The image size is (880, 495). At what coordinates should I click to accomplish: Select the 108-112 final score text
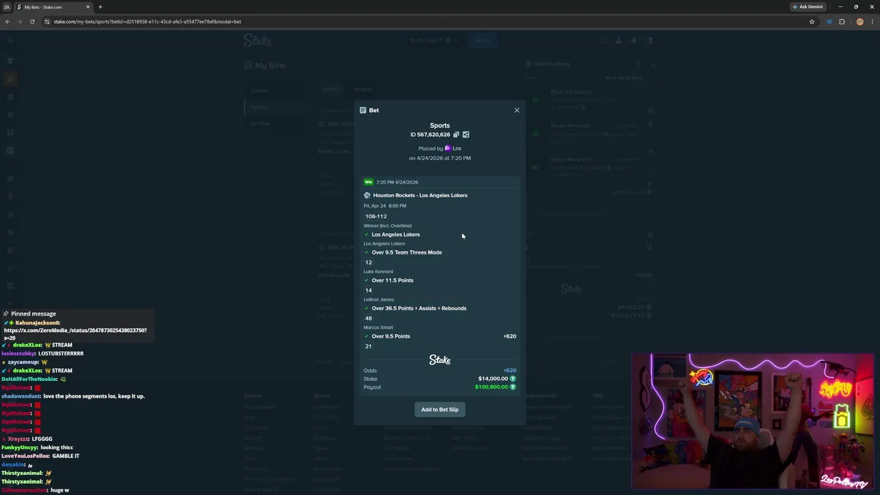376,217
